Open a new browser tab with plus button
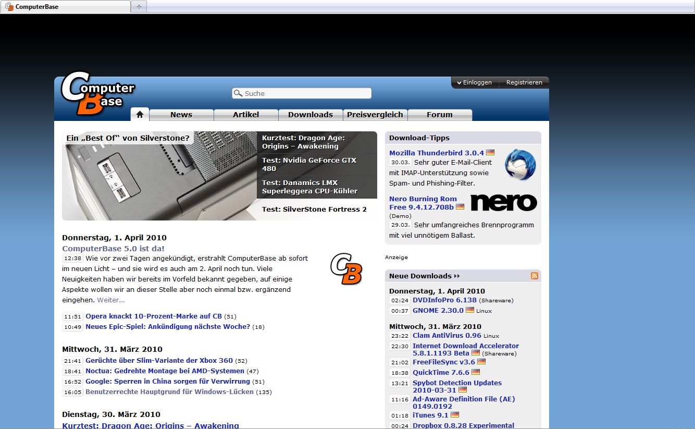695x429 pixels. (x=139, y=7)
